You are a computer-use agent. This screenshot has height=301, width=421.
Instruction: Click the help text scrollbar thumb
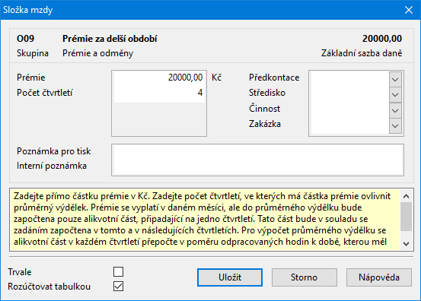coord(407,217)
